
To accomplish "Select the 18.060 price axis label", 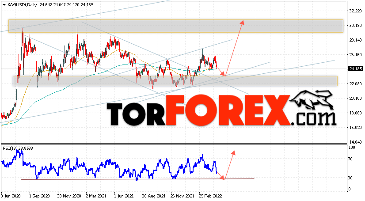I will point(355,113).
